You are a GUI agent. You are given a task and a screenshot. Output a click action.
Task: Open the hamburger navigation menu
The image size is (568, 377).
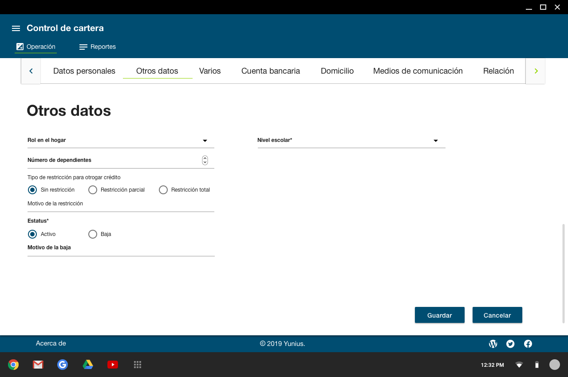16,28
